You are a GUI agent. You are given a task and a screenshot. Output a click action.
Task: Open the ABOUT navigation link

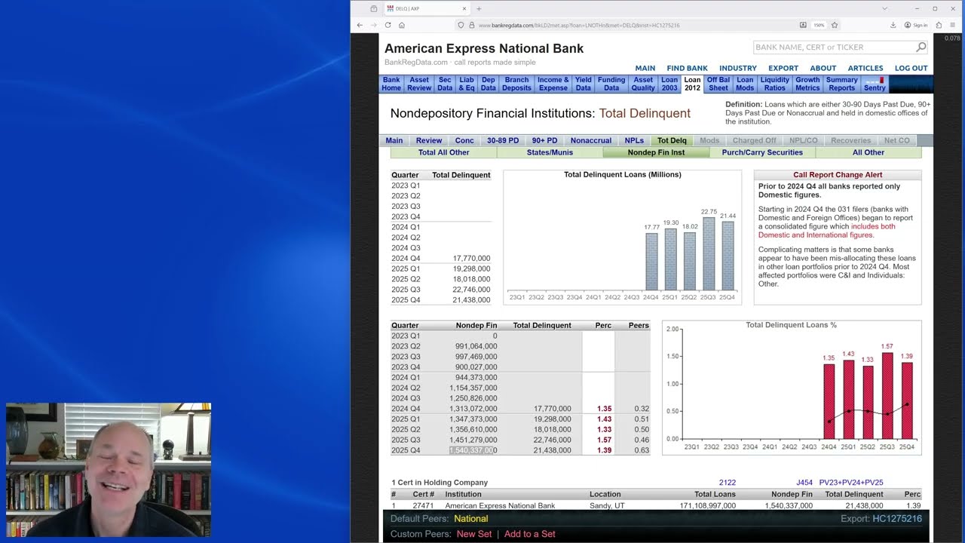pos(823,68)
